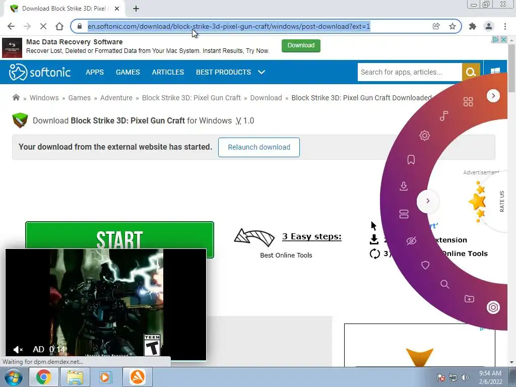Click the Action Center flag icon
The image size is (516, 387).
click(x=440, y=377)
